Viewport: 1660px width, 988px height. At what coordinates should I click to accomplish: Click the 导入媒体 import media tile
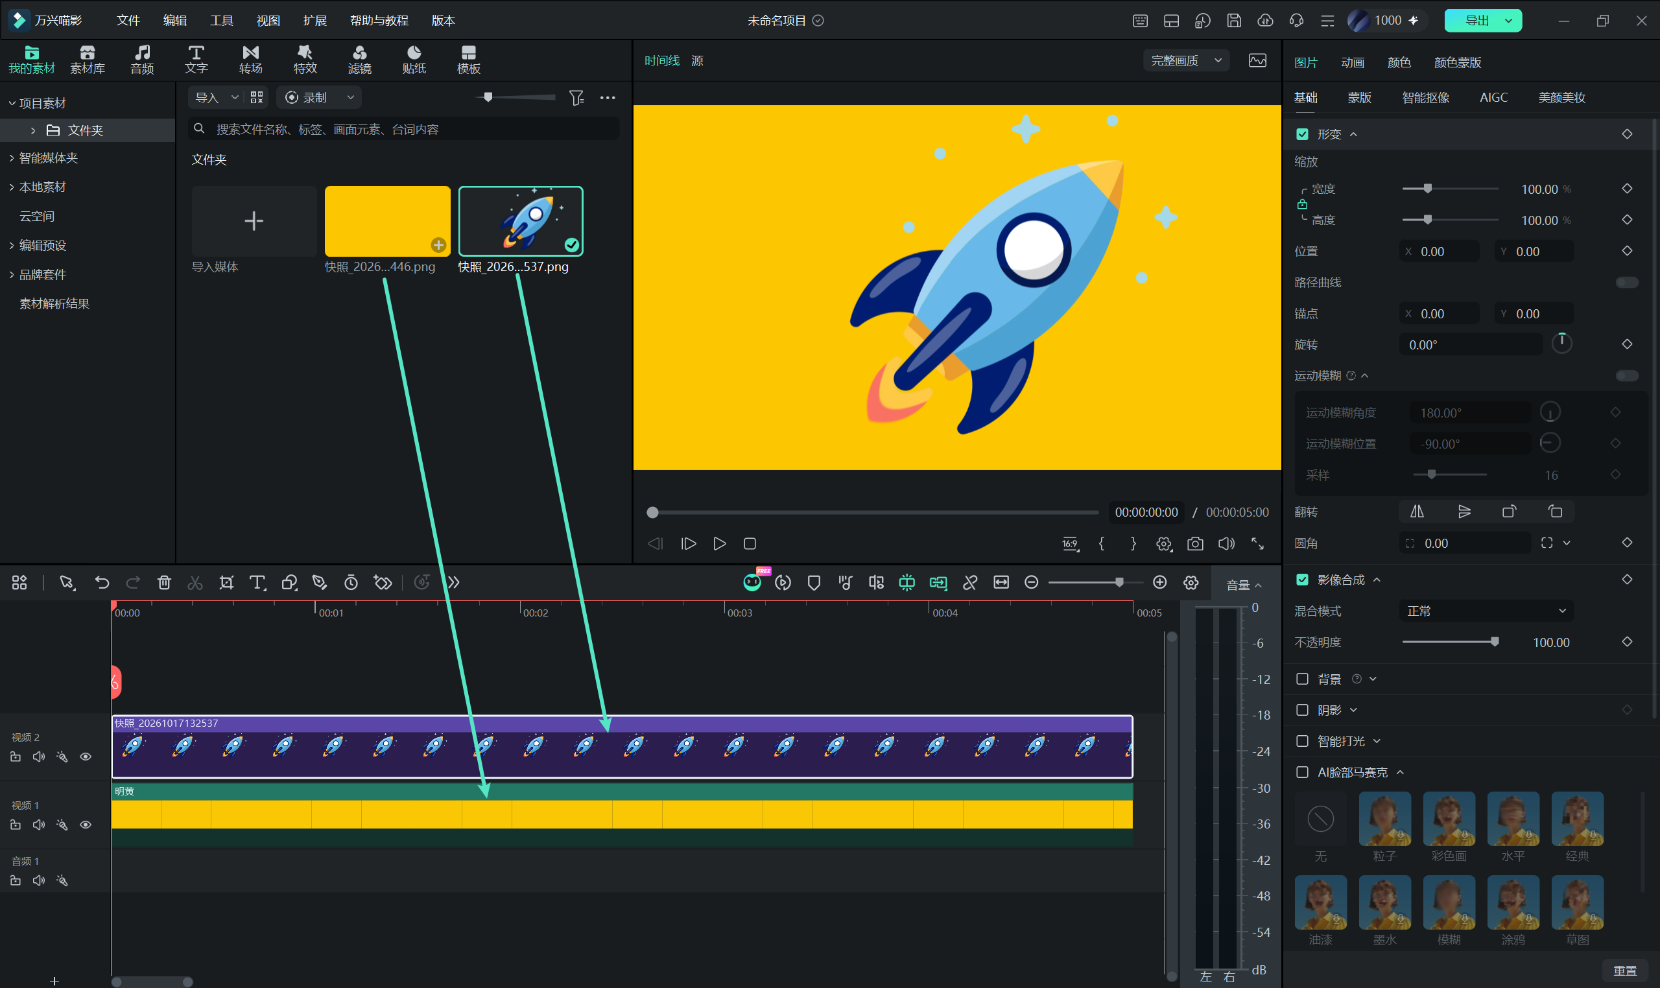point(254,221)
